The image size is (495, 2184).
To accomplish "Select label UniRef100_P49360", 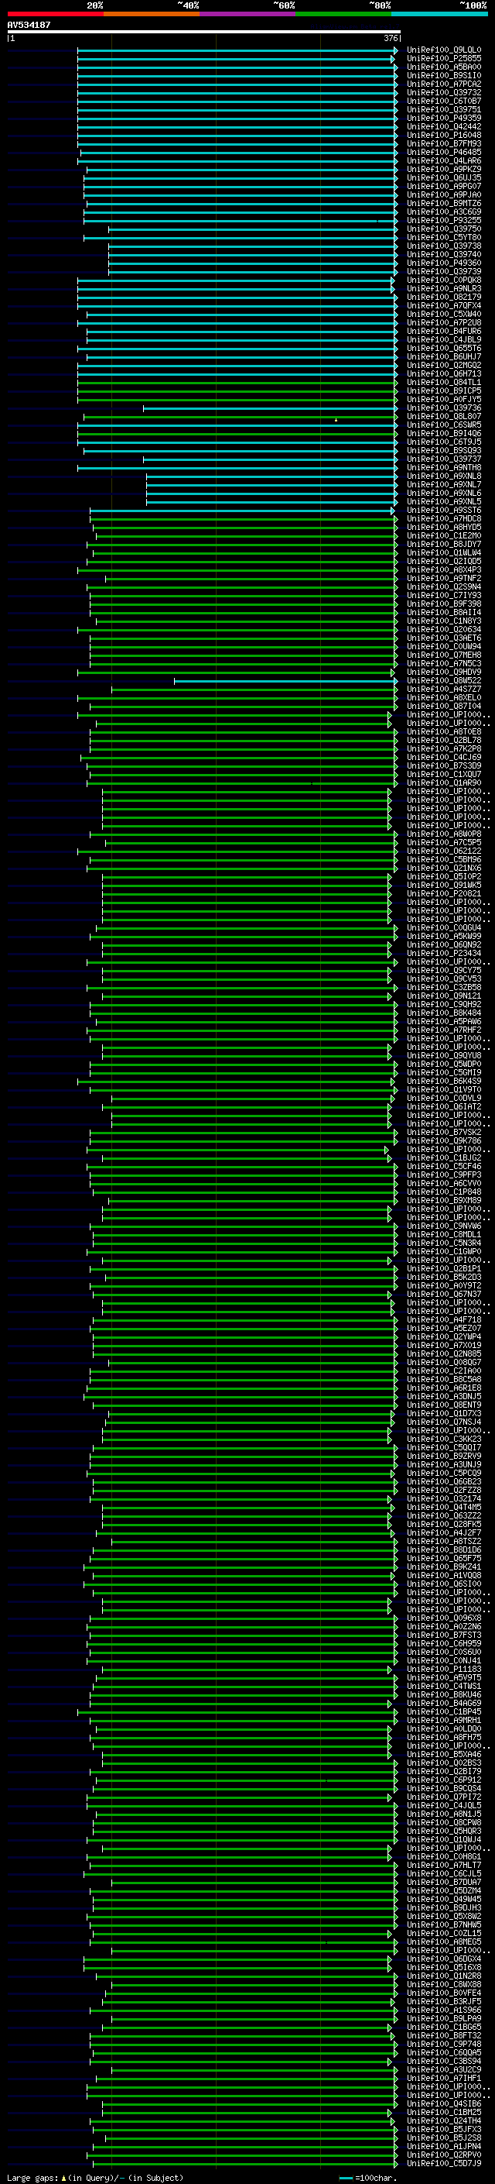I will tap(444, 263).
